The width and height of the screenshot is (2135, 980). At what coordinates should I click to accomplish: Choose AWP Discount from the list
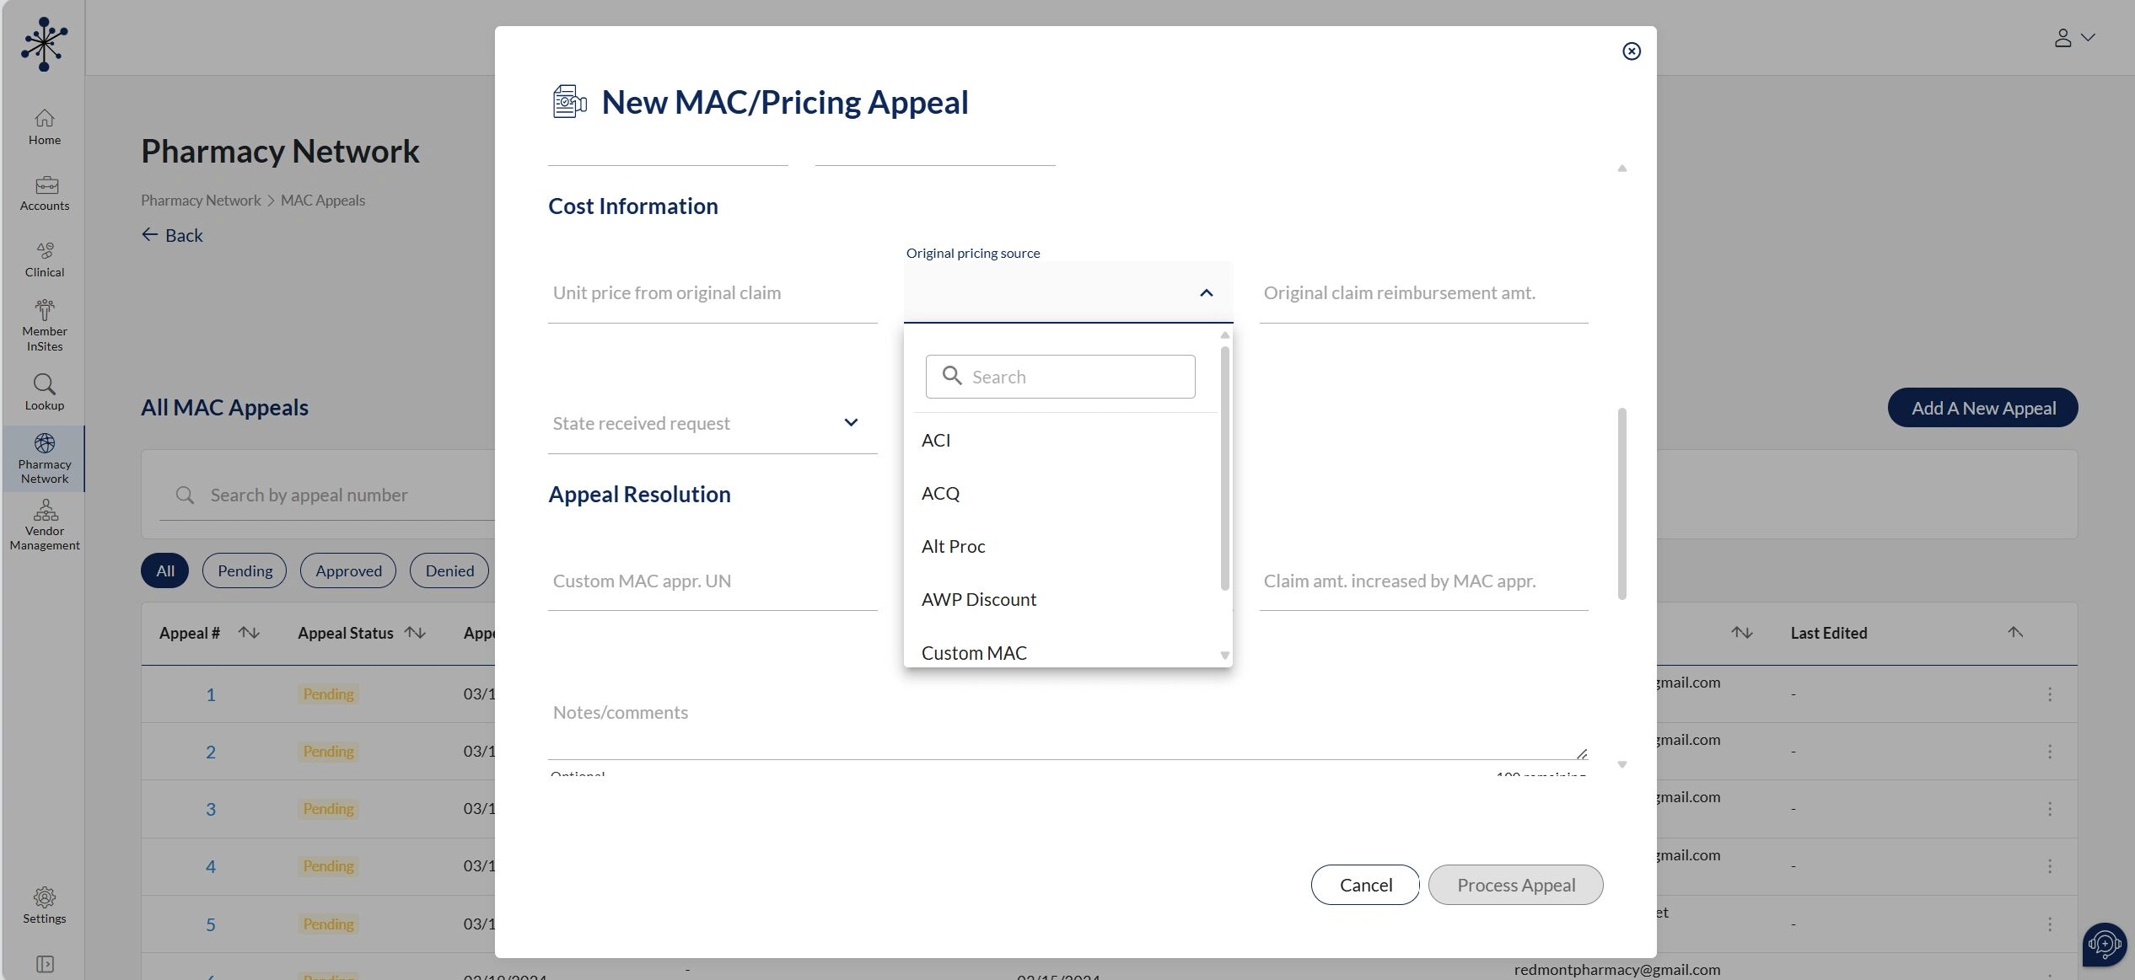[x=978, y=600]
